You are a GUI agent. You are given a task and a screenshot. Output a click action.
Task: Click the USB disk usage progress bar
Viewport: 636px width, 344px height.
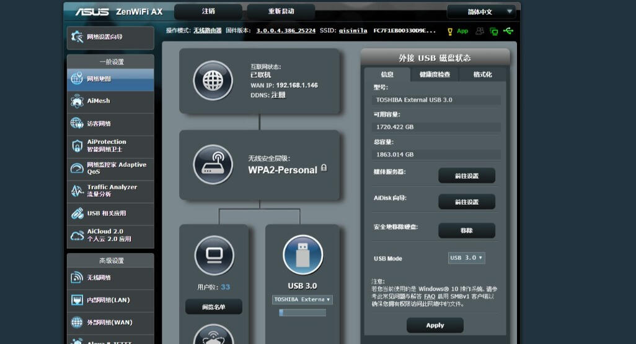(302, 312)
